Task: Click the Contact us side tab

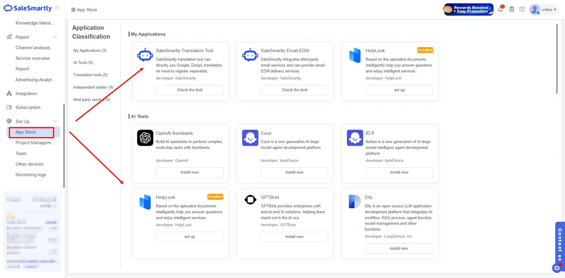Action: 560,244
